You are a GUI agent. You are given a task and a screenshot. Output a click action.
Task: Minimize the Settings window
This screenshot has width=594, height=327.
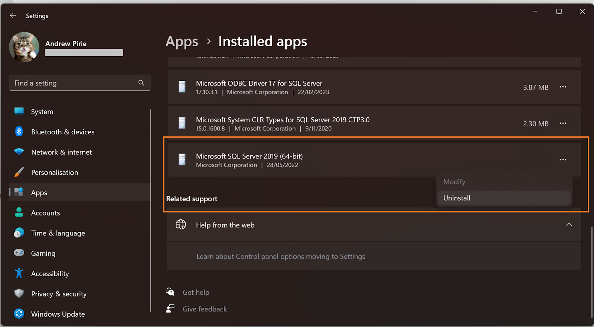[535, 11]
